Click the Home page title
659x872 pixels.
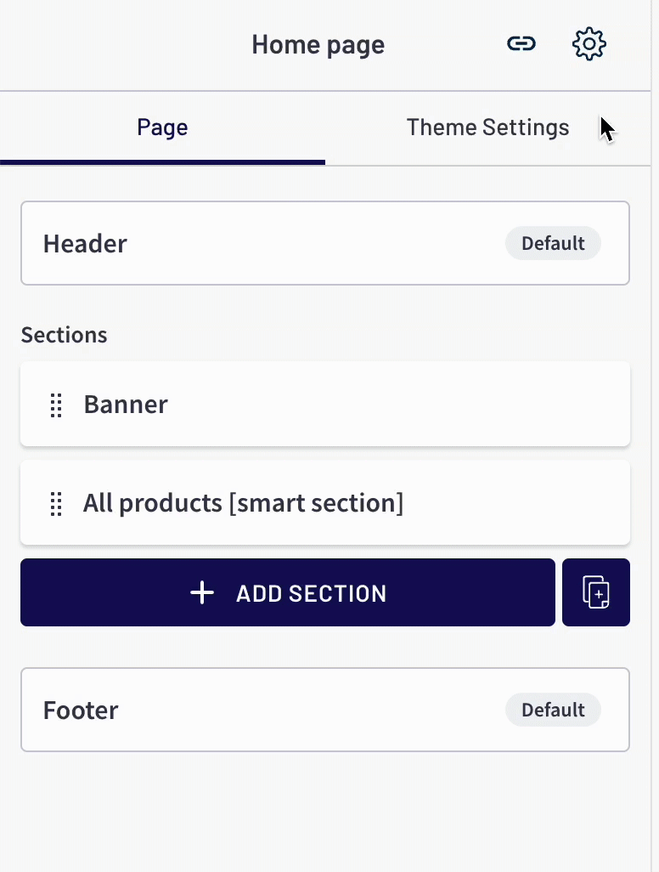(318, 44)
